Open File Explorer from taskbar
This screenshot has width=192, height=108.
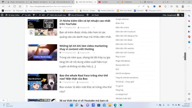[x=110, y=105]
